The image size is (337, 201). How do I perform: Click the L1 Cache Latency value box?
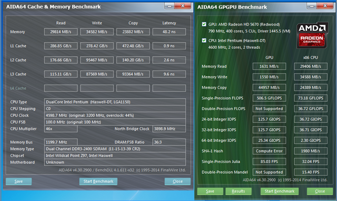(169, 46)
